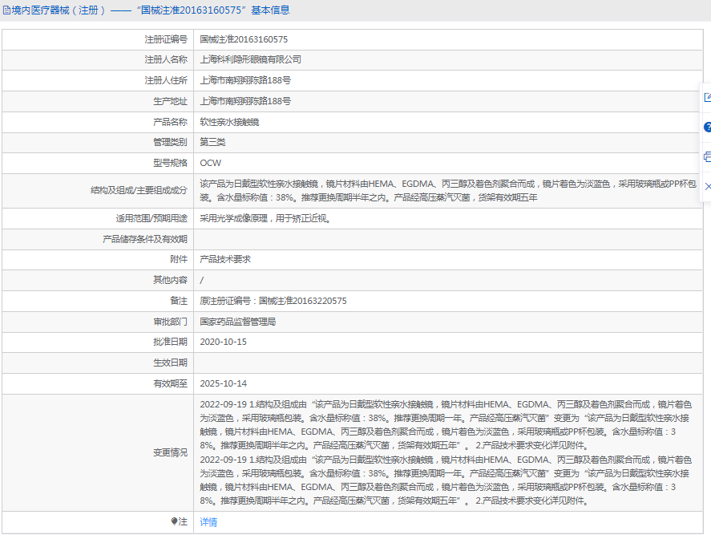Screen dimensions: 711x539
Task: Click the management category value 第三类
Action: pos(212,142)
